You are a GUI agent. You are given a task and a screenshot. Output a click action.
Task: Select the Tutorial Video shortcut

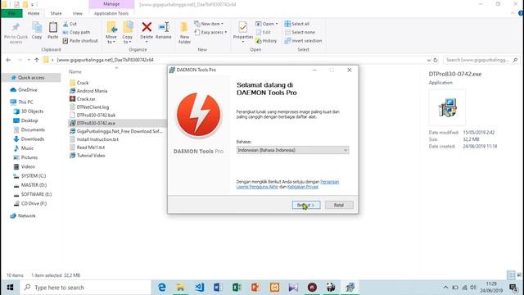[x=91, y=156]
